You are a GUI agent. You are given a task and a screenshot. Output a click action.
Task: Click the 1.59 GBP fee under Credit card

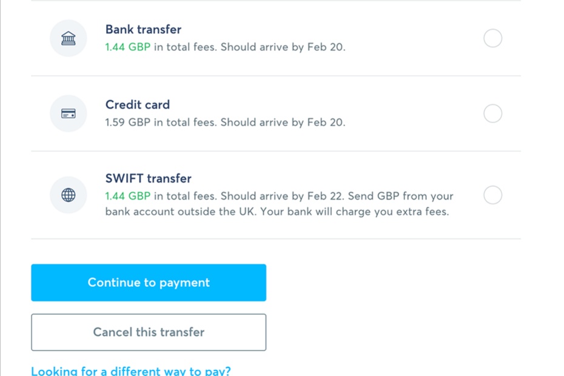click(x=128, y=123)
